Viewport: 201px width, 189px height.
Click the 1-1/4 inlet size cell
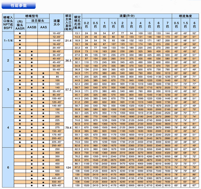[x=8, y=40]
